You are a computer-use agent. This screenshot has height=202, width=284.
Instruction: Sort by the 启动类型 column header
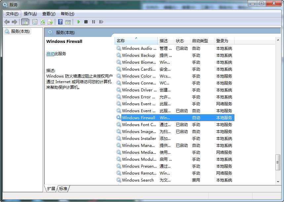pyautogui.click(x=202, y=41)
